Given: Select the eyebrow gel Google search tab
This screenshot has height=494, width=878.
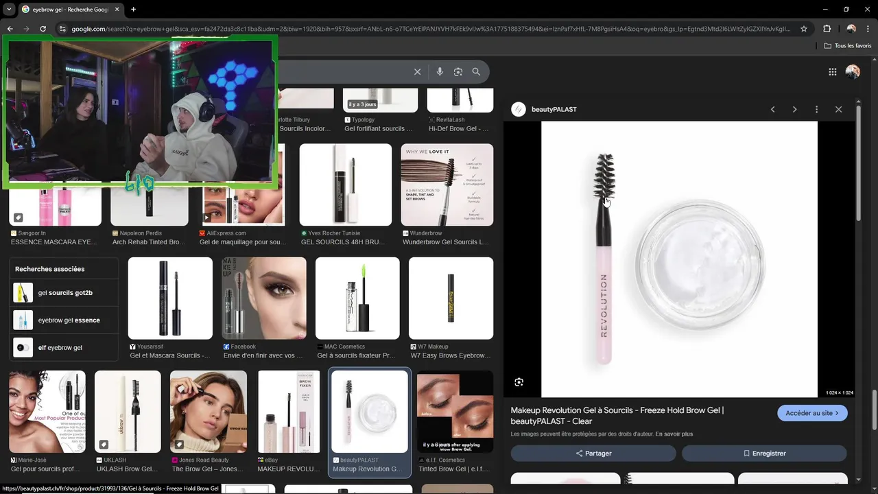Looking at the screenshot, I should pyautogui.click(x=69, y=10).
